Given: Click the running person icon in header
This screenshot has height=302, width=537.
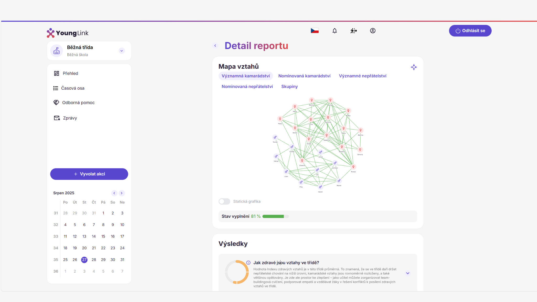Looking at the screenshot, I should (353, 31).
